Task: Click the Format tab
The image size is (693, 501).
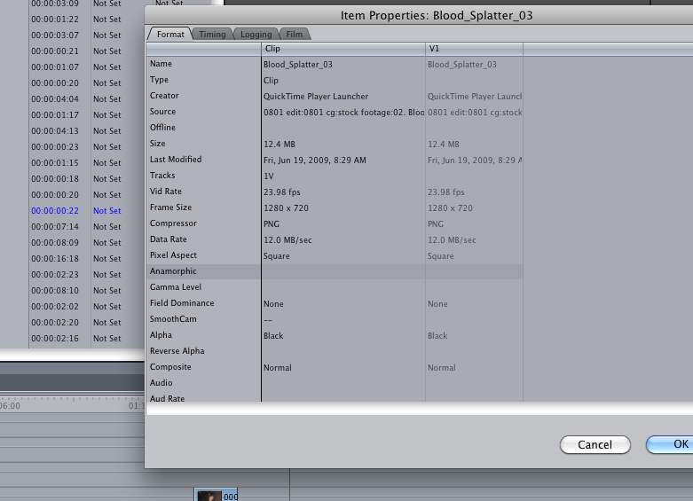Action: tap(169, 35)
